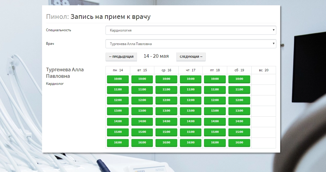The image size is (326, 172).
Task: Select the 14:00 slot on Friday 18
Action: click(x=215, y=121)
